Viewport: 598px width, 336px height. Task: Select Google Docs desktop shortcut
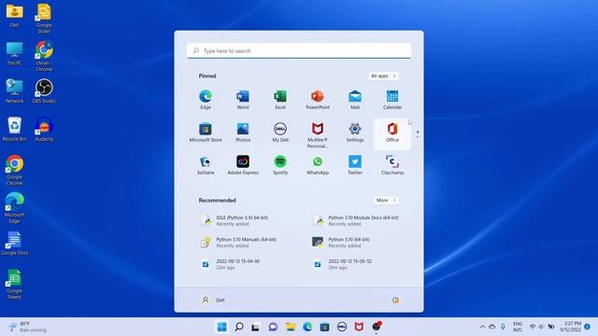(14, 243)
